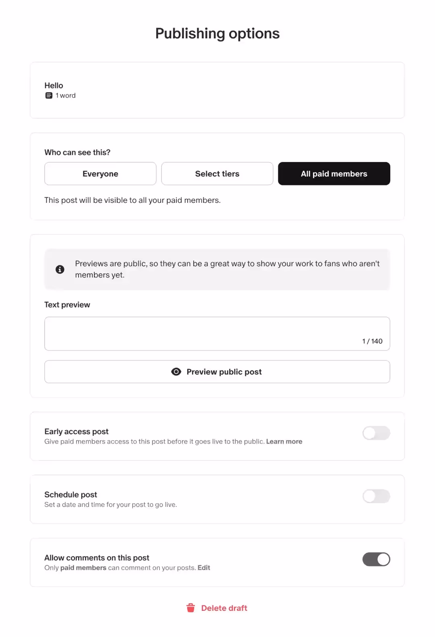The image size is (435, 637).
Task: Click the info icon in the previews banner
Action: tap(60, 269)
